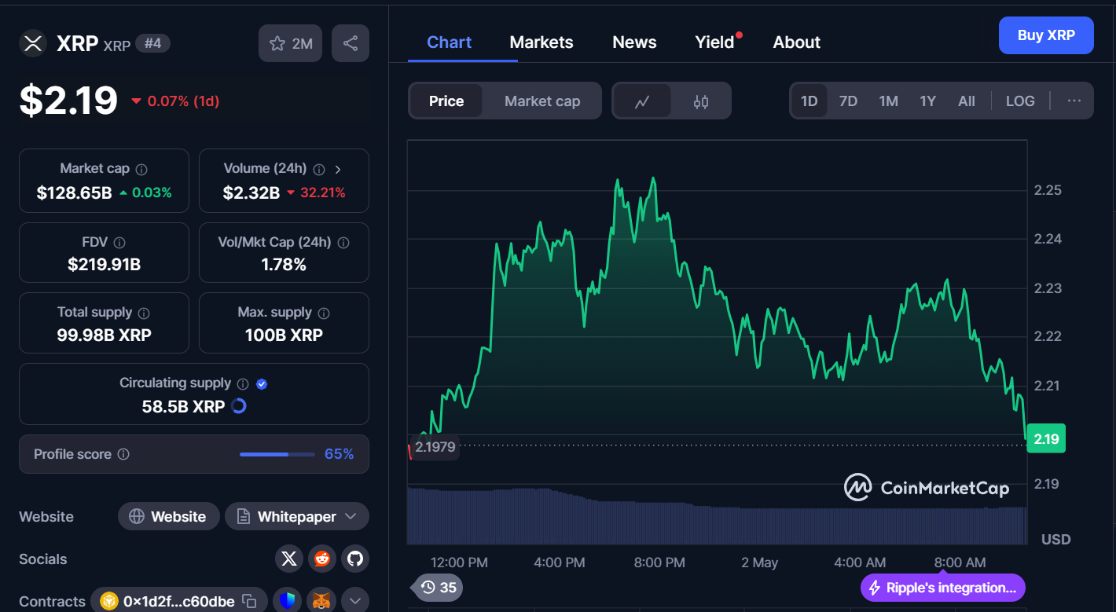The width and height of the screenshot is (1116, 612).
Task: Switch to the News tab
Action: pyautogui.click(x=634, y=42)
